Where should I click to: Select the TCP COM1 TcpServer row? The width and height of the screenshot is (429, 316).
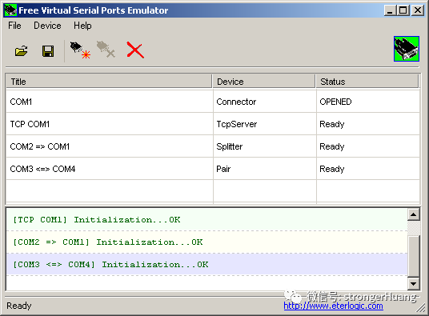213,124
